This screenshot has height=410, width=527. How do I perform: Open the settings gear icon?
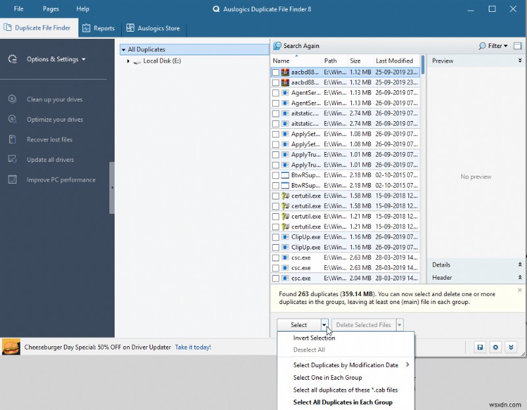495,347
